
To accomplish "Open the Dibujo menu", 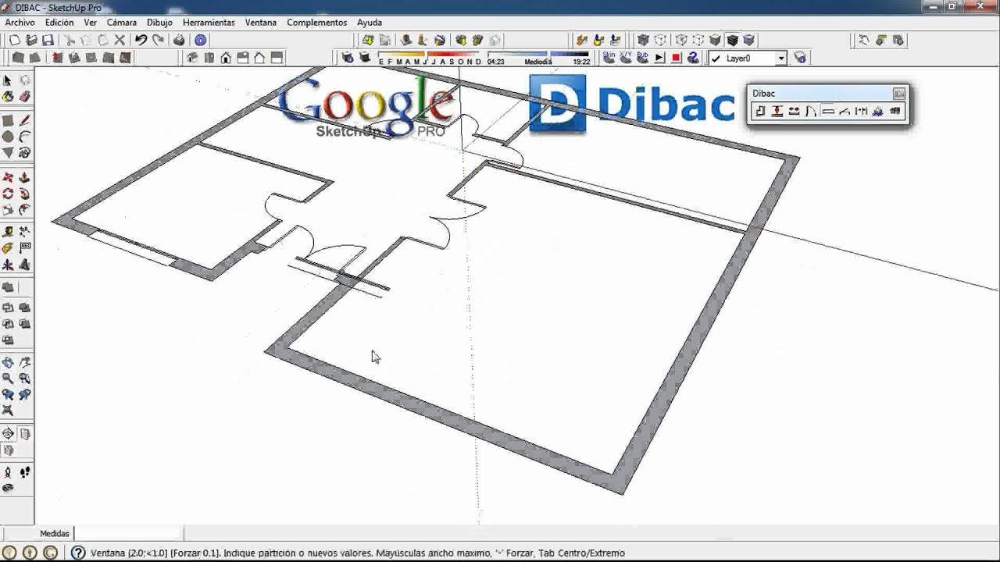I will (159, 23).
